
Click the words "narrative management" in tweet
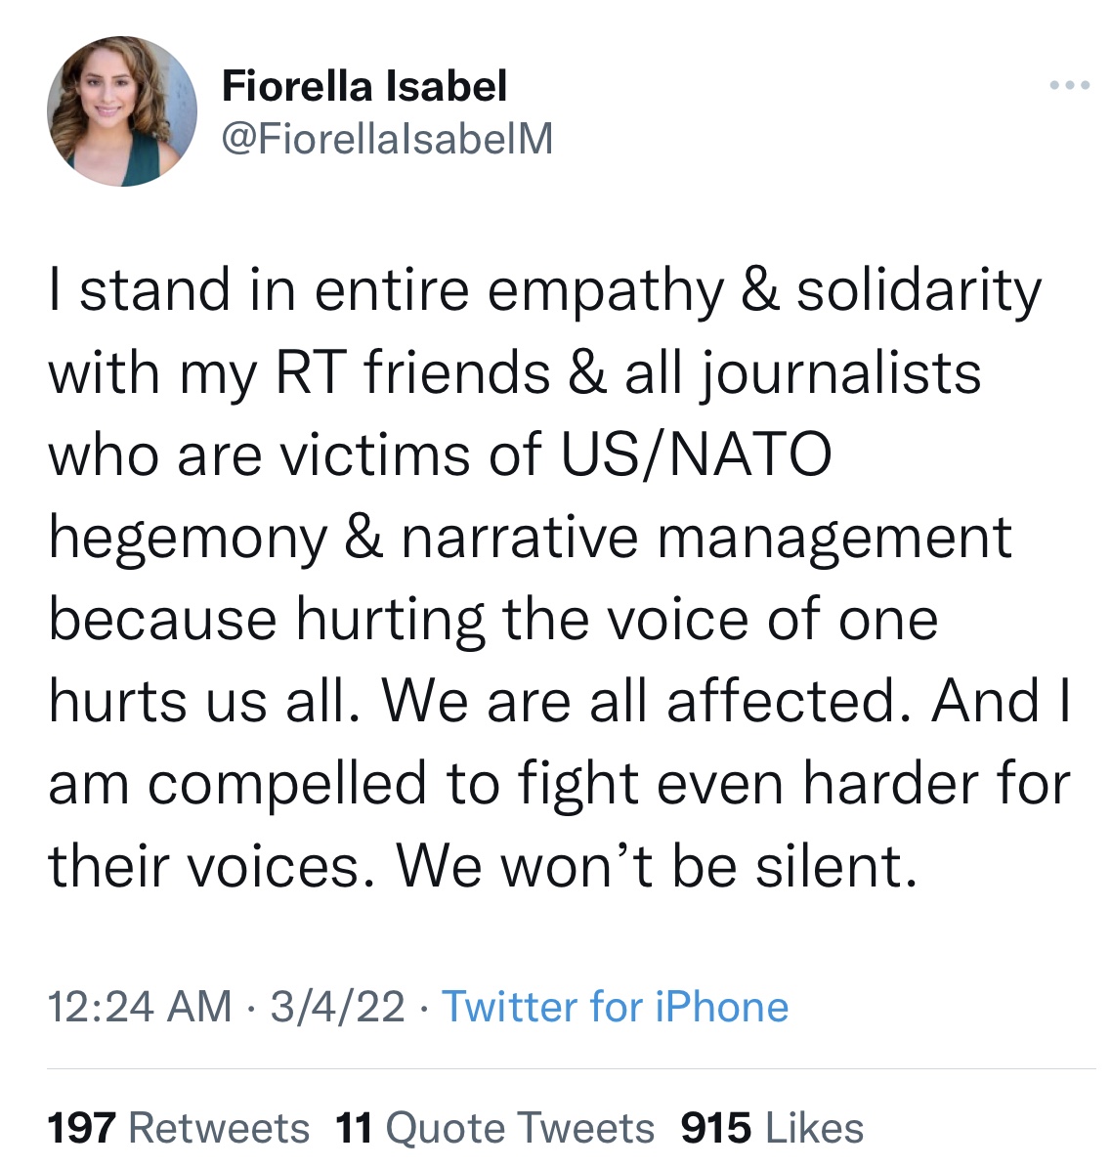coord(705,538)
